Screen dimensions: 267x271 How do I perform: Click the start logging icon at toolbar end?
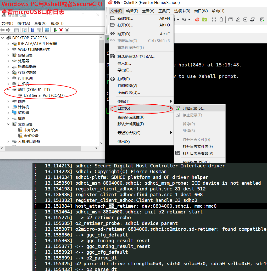click(262, 20)
